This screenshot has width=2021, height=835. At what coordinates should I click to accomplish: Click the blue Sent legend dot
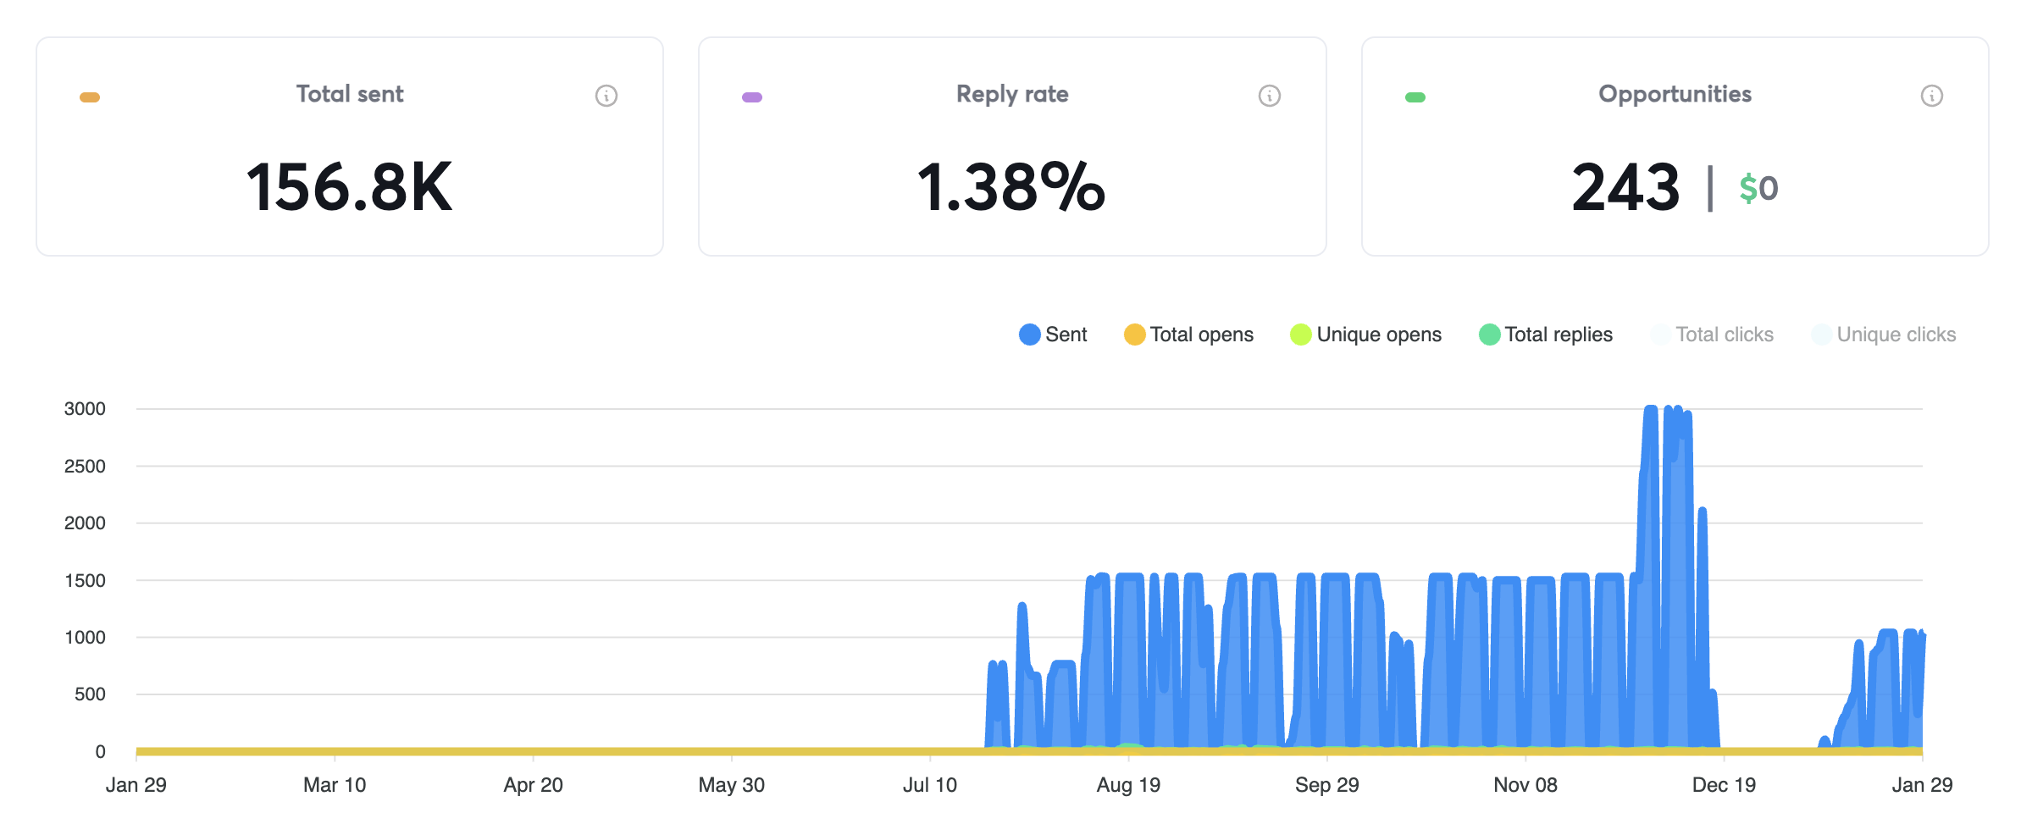point(1028,335)
